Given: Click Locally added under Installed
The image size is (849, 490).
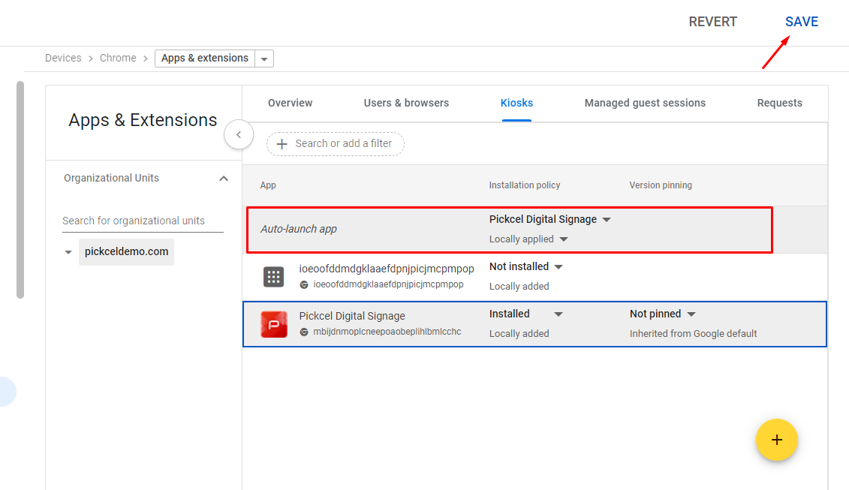Looking at the screenshot, I should pos(519,334).
